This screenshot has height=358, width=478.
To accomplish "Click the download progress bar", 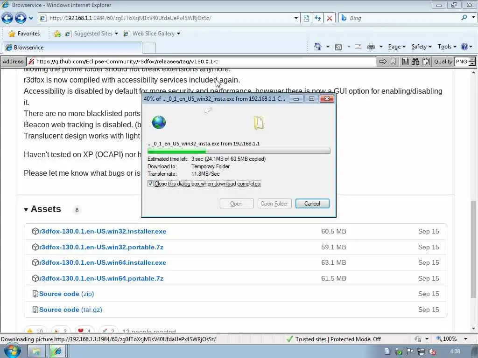I will [x=239, y=151].
